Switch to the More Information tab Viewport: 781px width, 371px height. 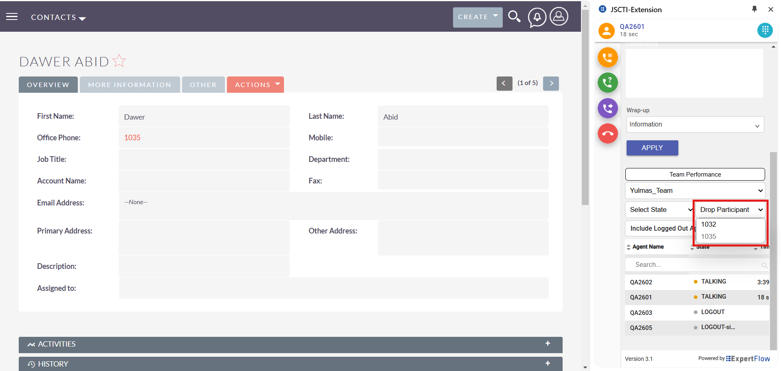point(130,85)
